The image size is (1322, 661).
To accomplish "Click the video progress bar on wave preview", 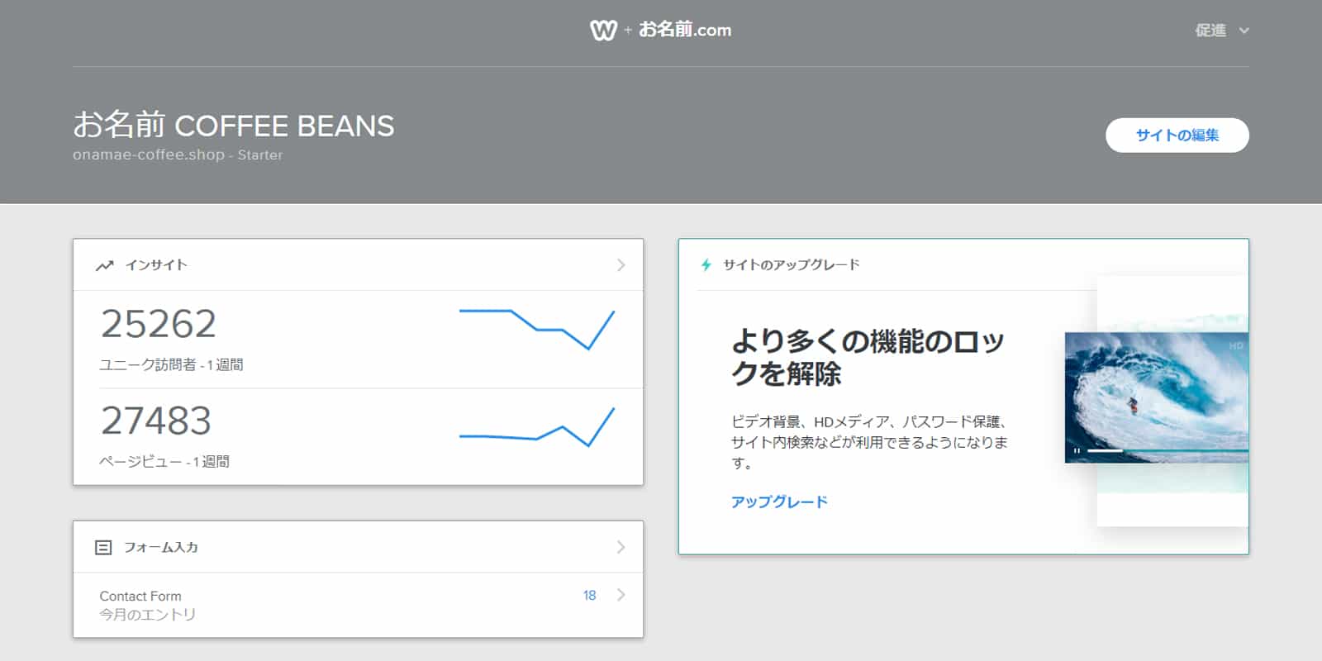I will click(1167, 450).
